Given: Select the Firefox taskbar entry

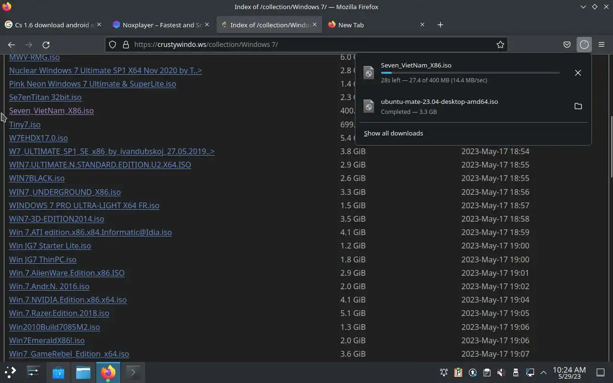Looking at the screenshot, I should pos(108,372).
